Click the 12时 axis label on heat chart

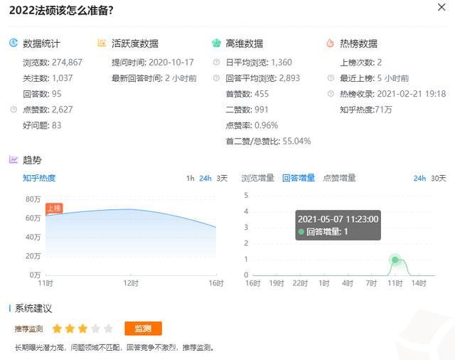tap(131, 283)
